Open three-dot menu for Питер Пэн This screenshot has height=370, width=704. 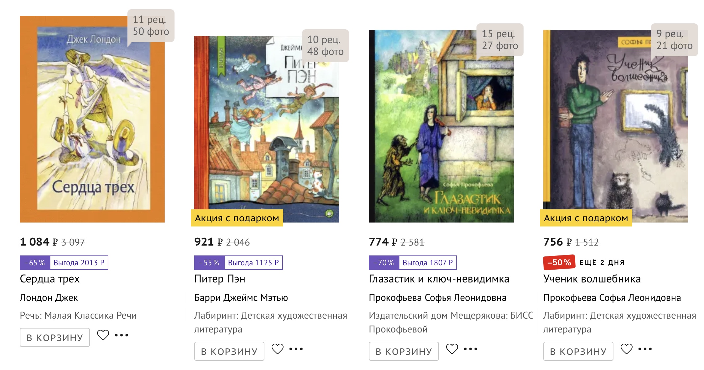296,349
